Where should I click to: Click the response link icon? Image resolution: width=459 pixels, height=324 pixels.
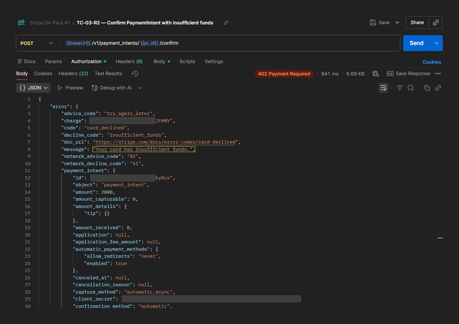pyautogui.click(x=438, y=88)
